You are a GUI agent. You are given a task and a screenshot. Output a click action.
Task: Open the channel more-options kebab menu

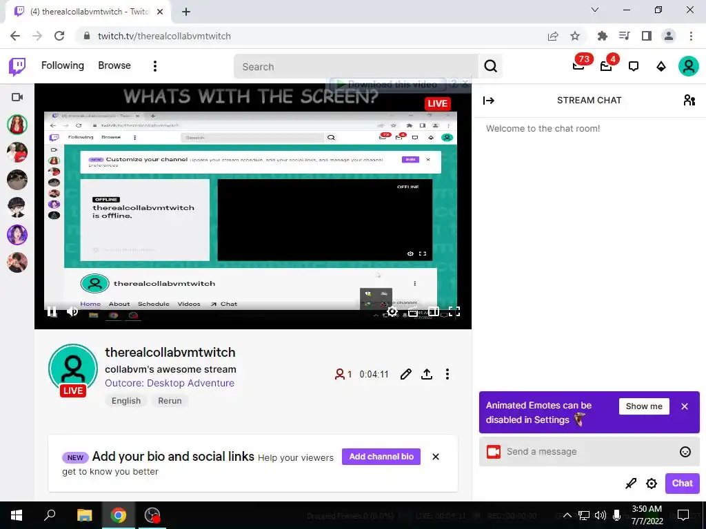(x=447, y=374)
